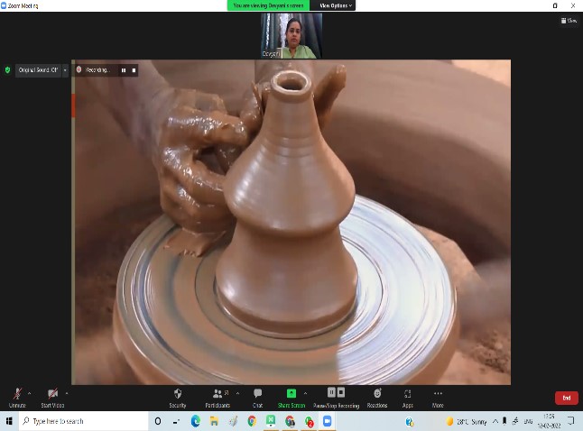
Task: Open the Security options
Action: pos(178,395)
